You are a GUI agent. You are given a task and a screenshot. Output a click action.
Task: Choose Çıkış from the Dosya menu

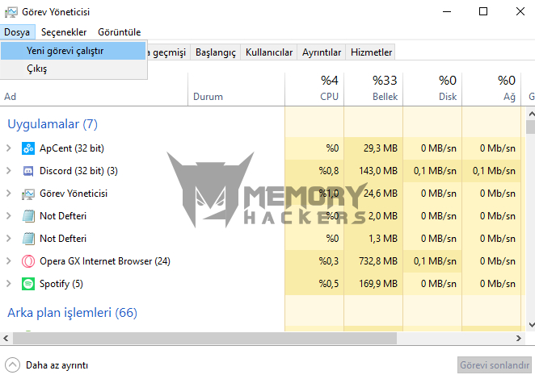coord(74,69)
